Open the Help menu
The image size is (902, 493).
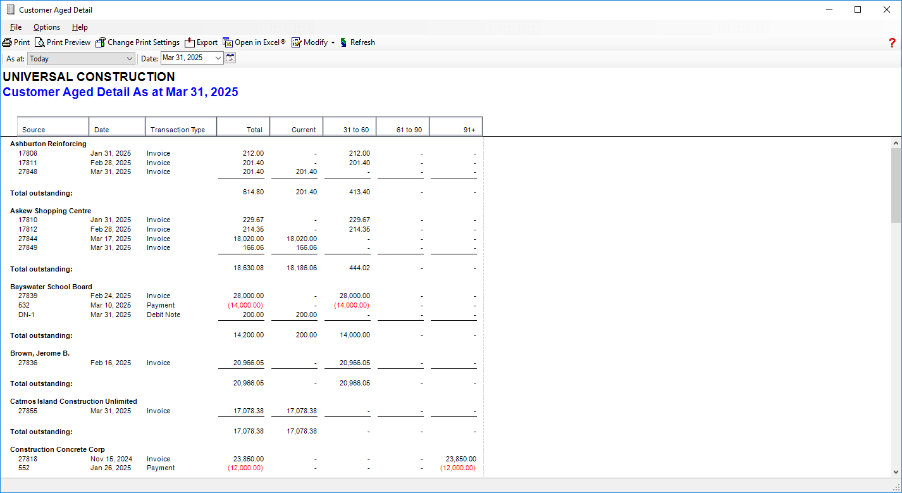(x=80, y=27)
